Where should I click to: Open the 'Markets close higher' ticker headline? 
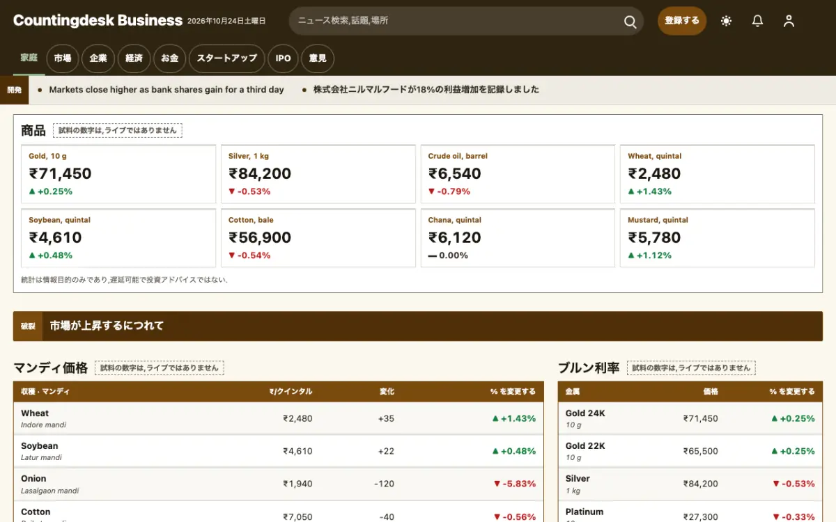(x=167, y=90)
